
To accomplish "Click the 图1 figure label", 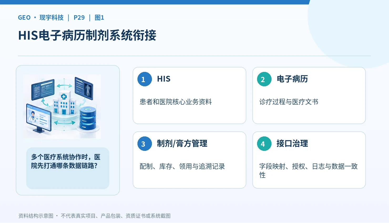I will point(99,18).
